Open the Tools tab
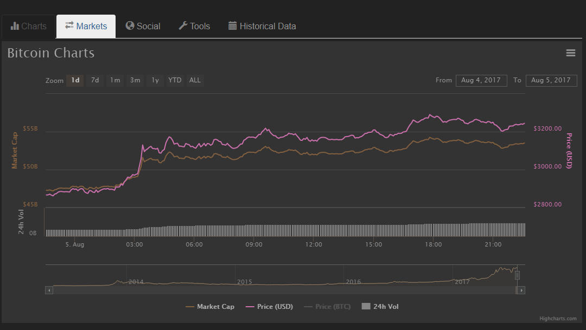 tap(194, 26)
